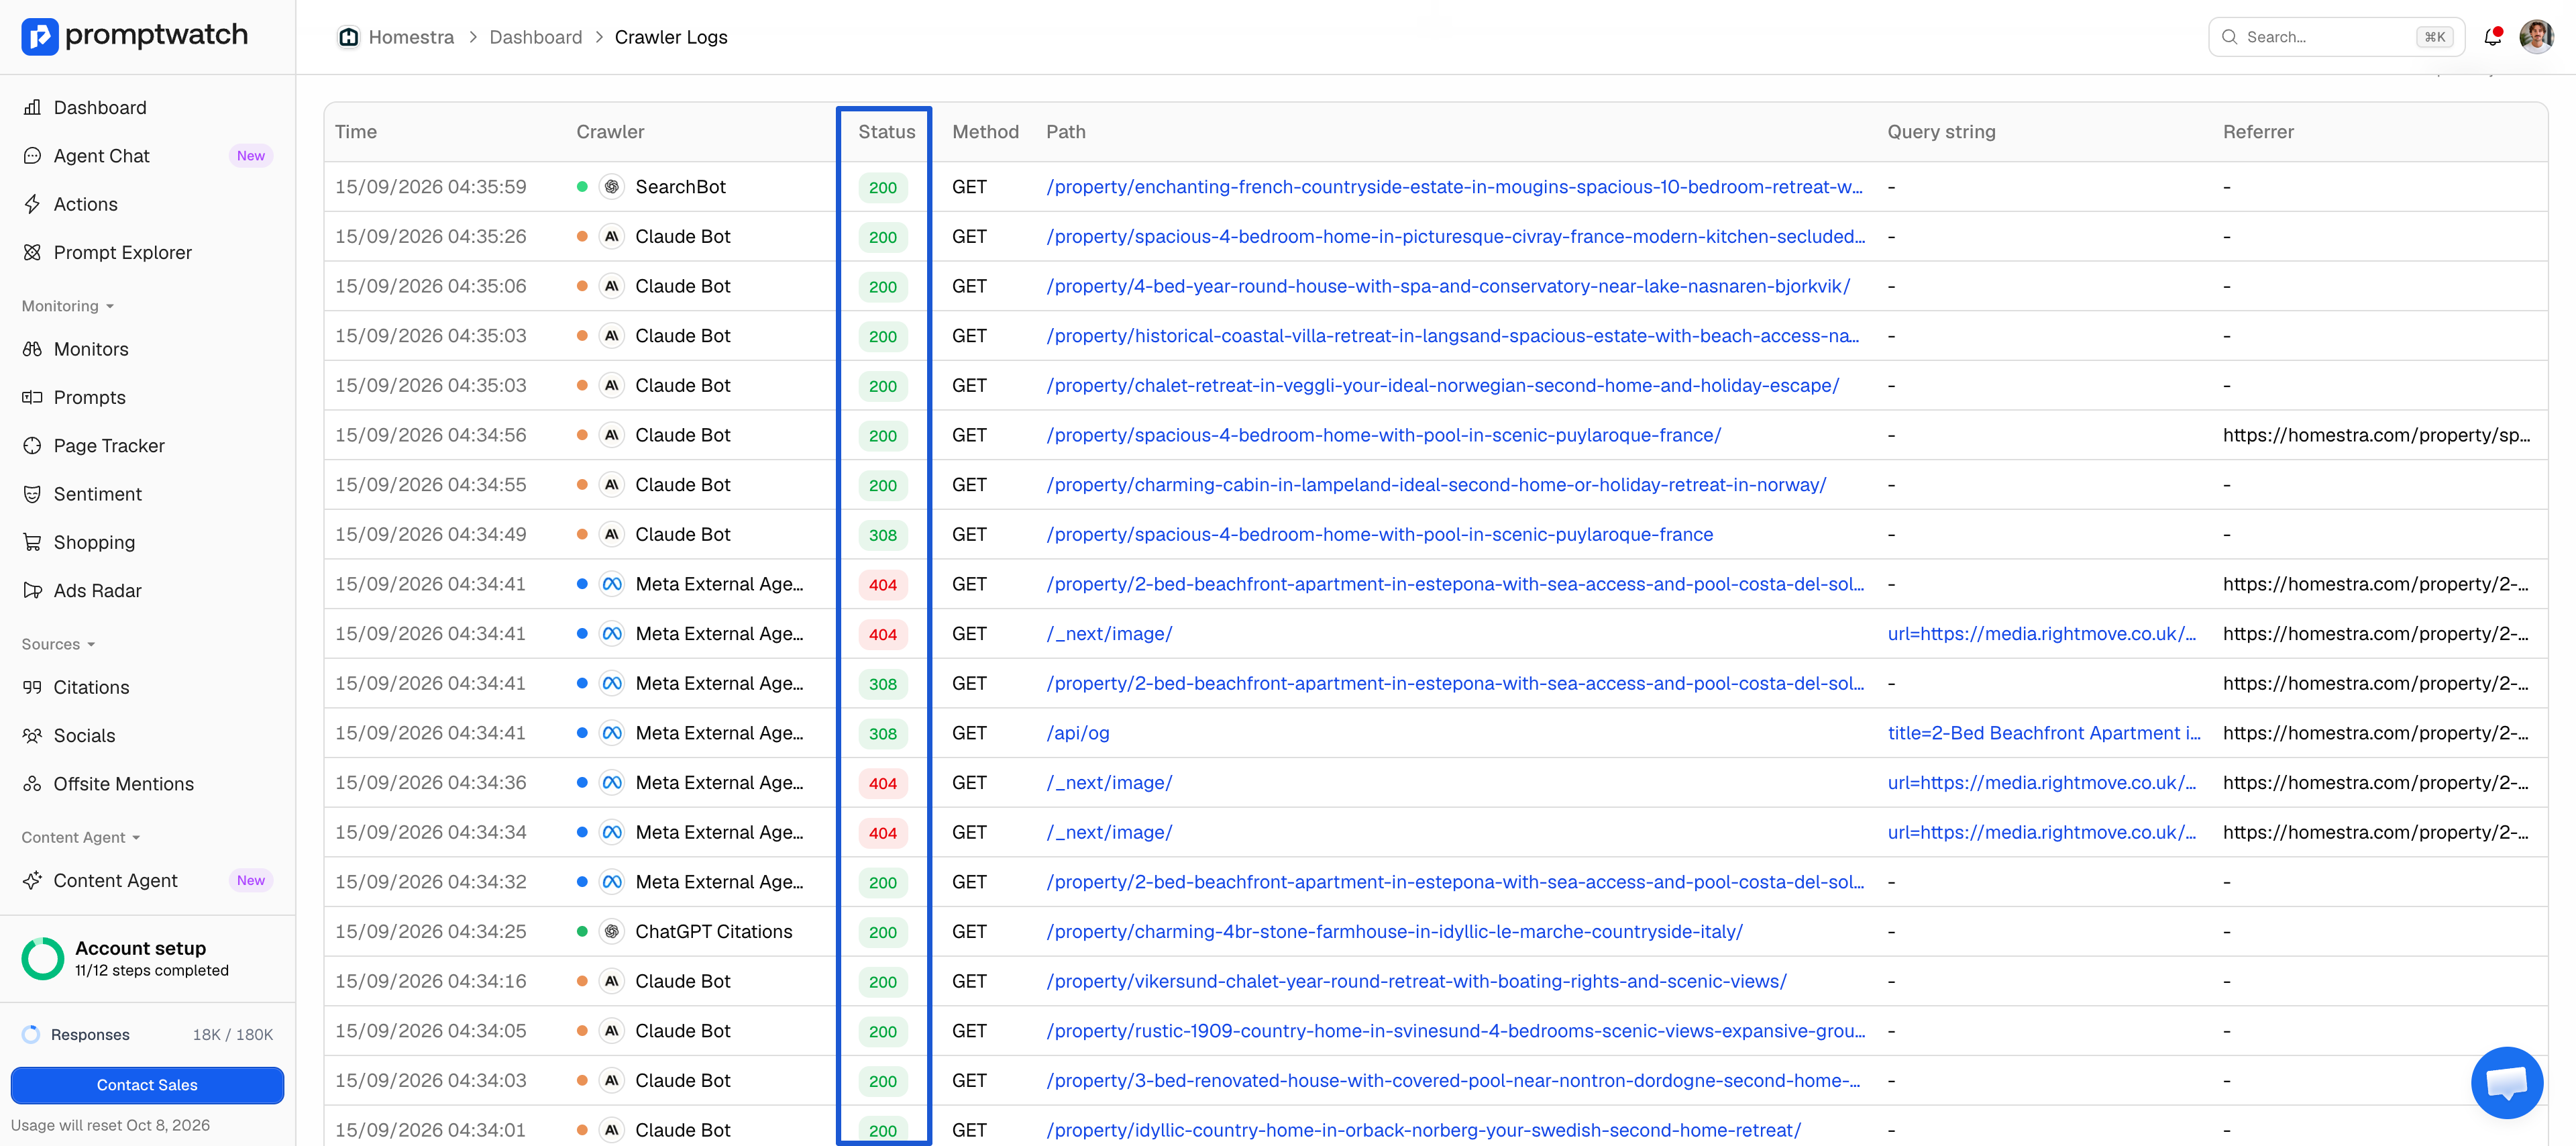Click the user profile avatar
Image resolution: width=2576 pixels, height=1146 pixels.
click(x=2536, y=37)
